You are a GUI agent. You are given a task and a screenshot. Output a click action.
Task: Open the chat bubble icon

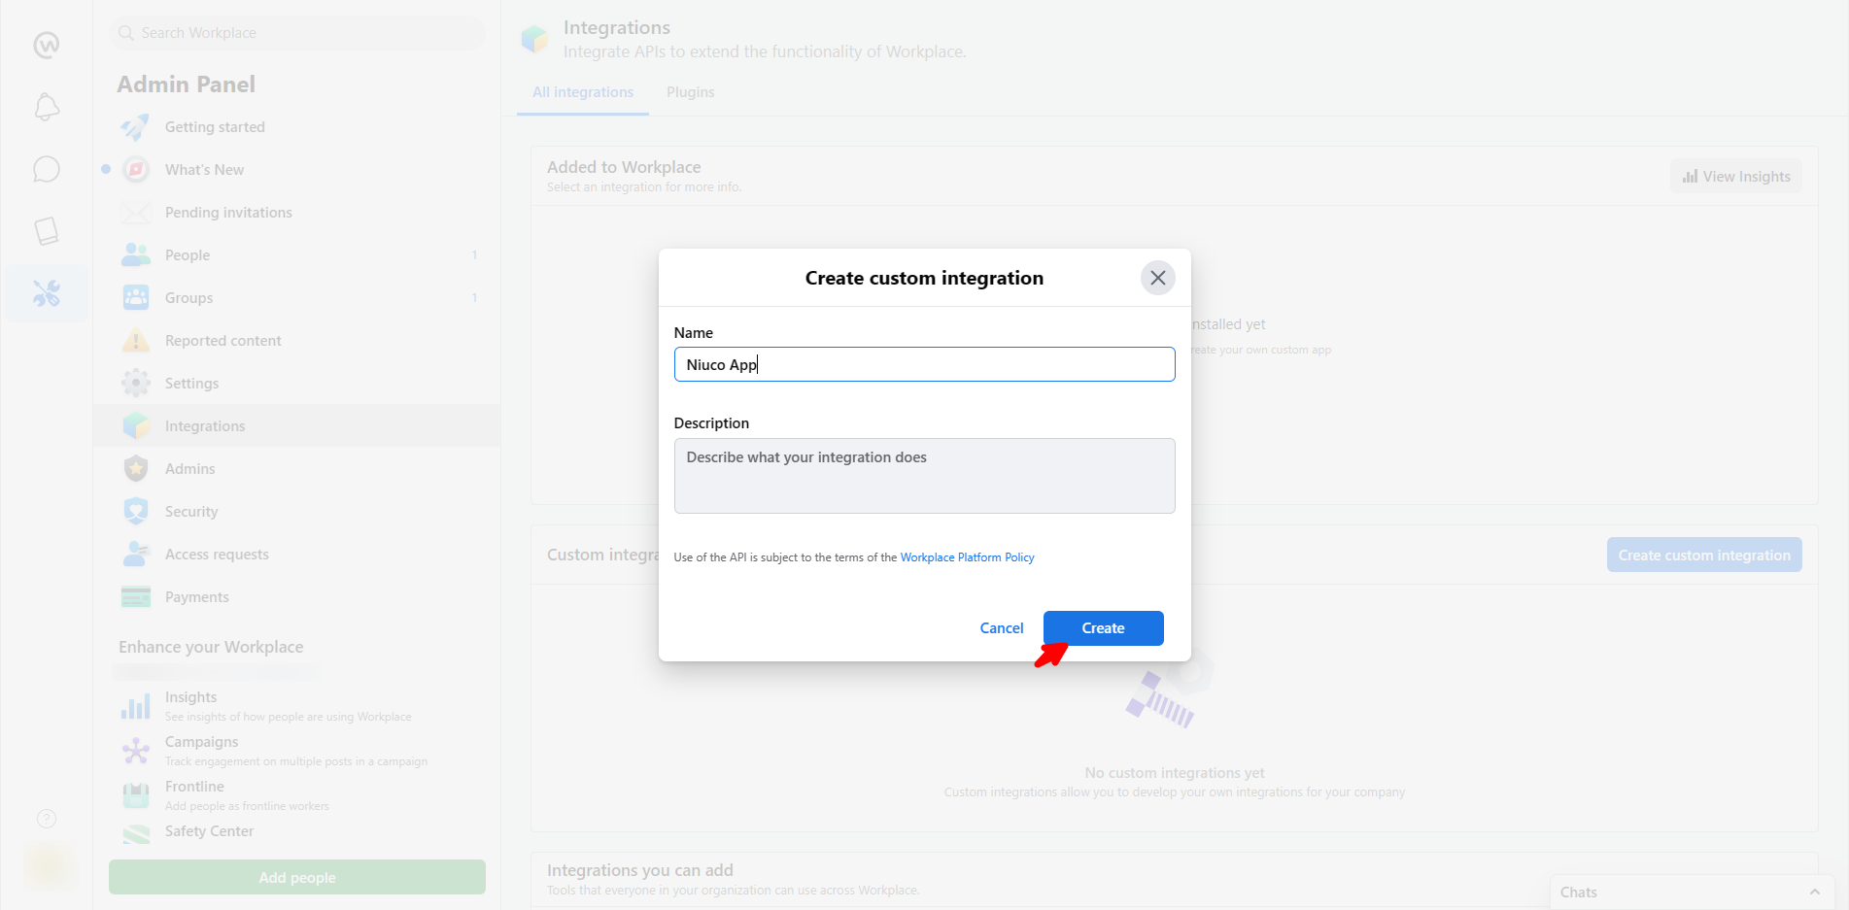pos(47,169)
